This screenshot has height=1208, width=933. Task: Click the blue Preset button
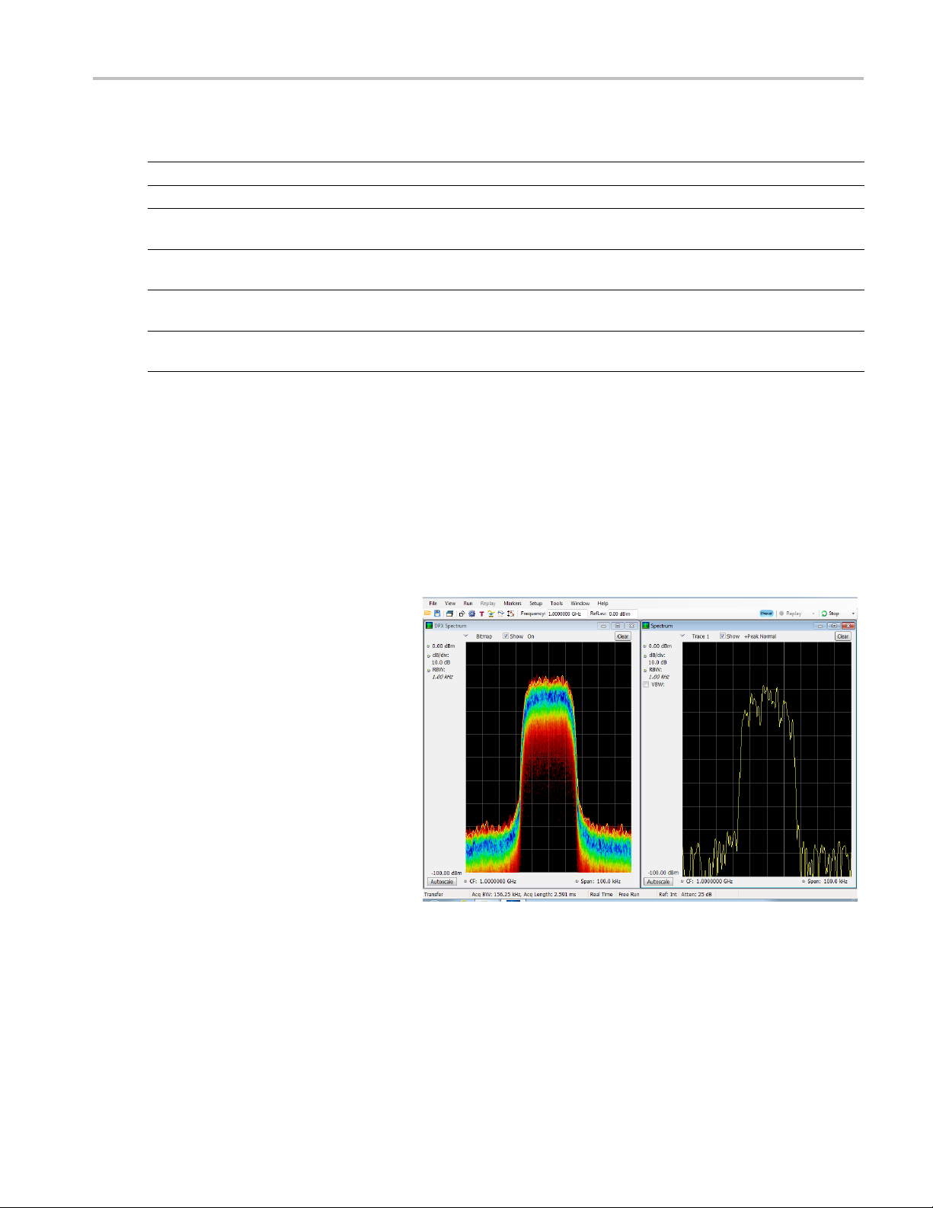766,614
